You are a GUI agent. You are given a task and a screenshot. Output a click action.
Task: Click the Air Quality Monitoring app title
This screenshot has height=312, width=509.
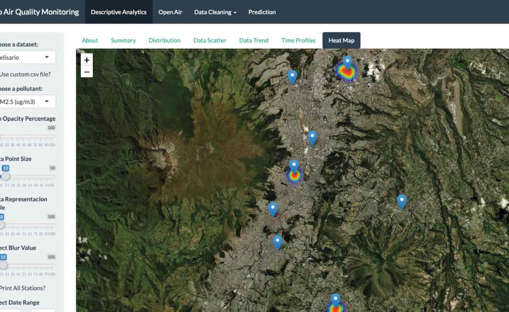click(39, 12)
